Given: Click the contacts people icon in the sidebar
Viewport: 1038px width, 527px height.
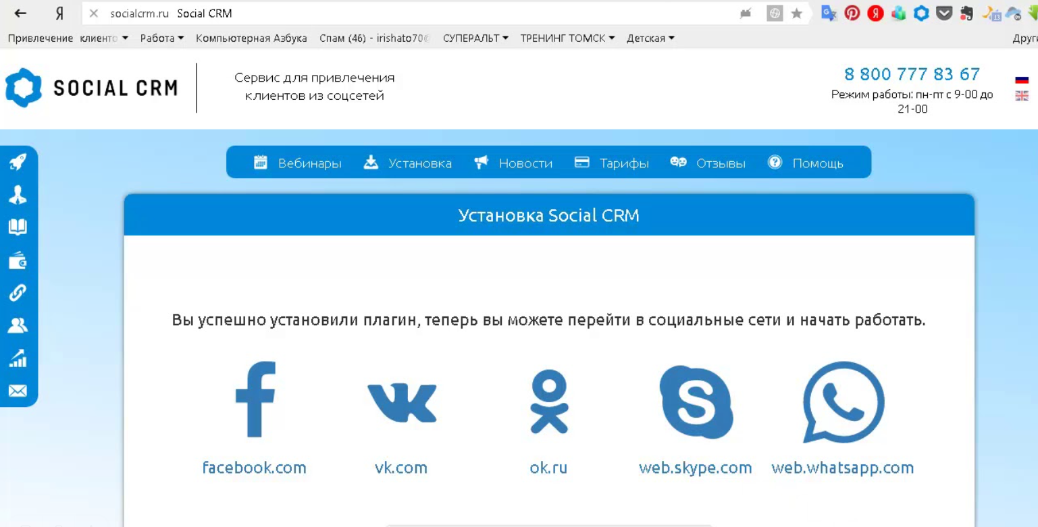Looking at the screenshot, I should pyautogui.click(x=18, y=326).
